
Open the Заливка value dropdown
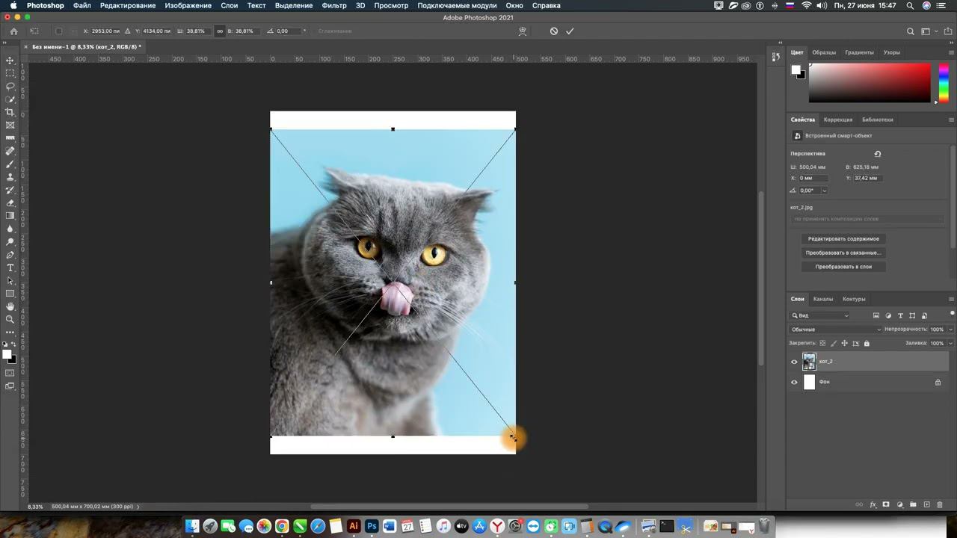click(950, 343)
